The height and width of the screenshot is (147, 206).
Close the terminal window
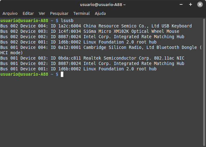[200, 4]
